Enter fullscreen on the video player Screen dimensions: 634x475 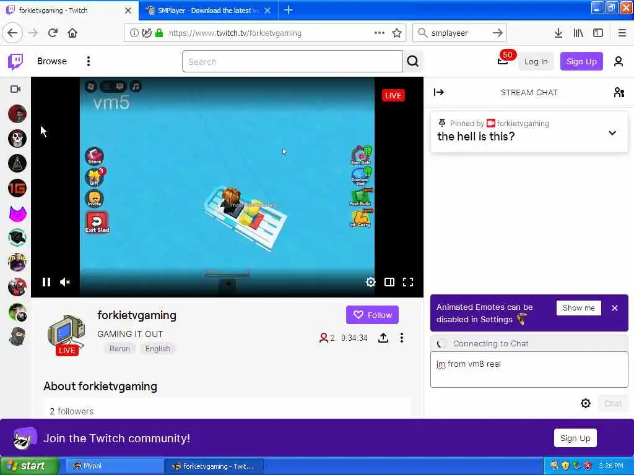pos(408,282)
